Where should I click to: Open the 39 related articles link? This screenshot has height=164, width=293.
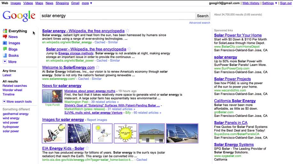(x=105, y=102)
